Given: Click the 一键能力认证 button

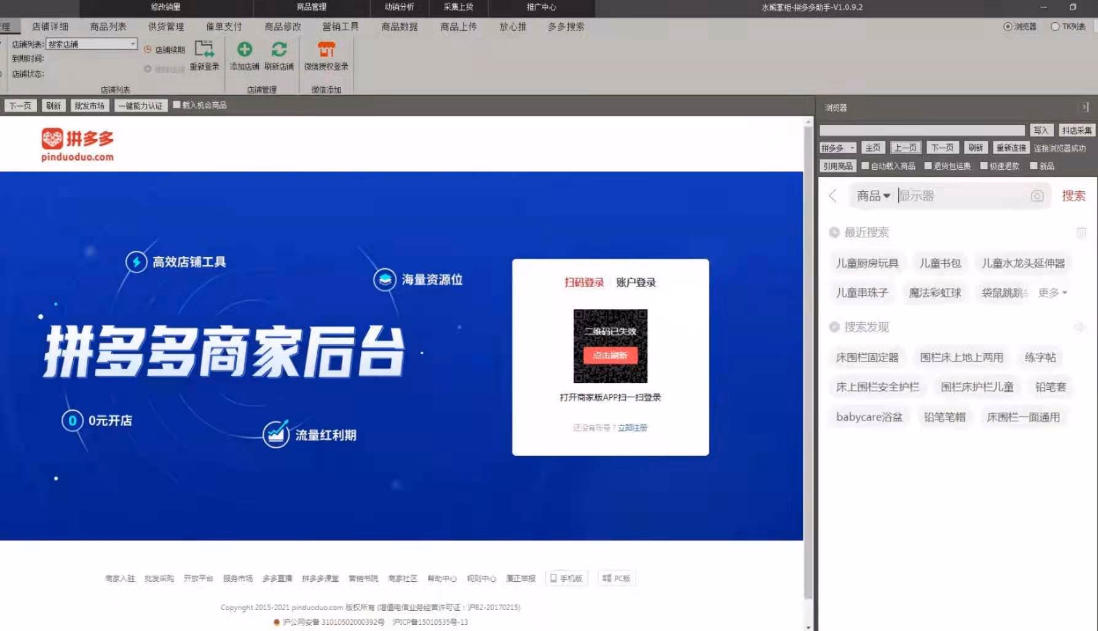Looking at the screenshot, I should pos(141,106).
